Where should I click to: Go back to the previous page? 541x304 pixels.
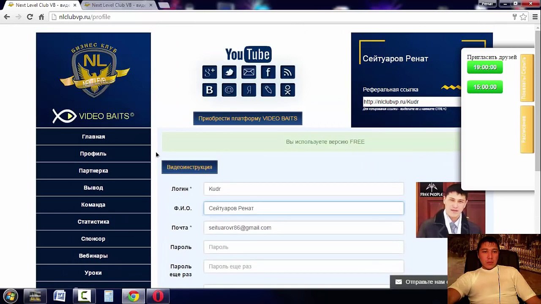click(x=7, y=17)
